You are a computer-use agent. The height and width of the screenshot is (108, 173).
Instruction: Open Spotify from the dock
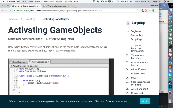pos(170,79)
